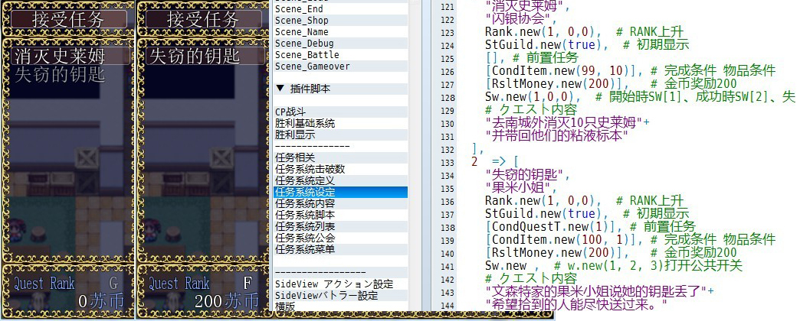810x321 pixels.
Task: Select the ▼ 插件脚本 section header
Action: coord(340,89)
